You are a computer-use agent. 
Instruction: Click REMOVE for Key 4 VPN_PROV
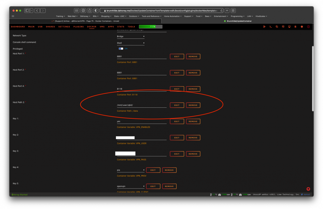click(169, 170)
